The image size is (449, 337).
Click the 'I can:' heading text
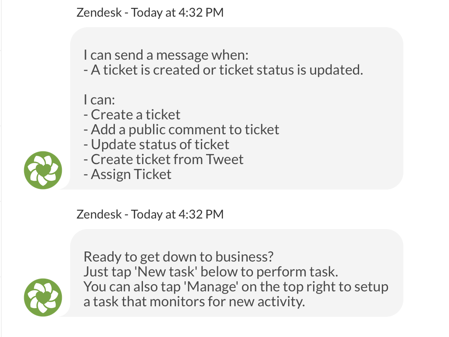pyautogui.click(x=99, y=100)
